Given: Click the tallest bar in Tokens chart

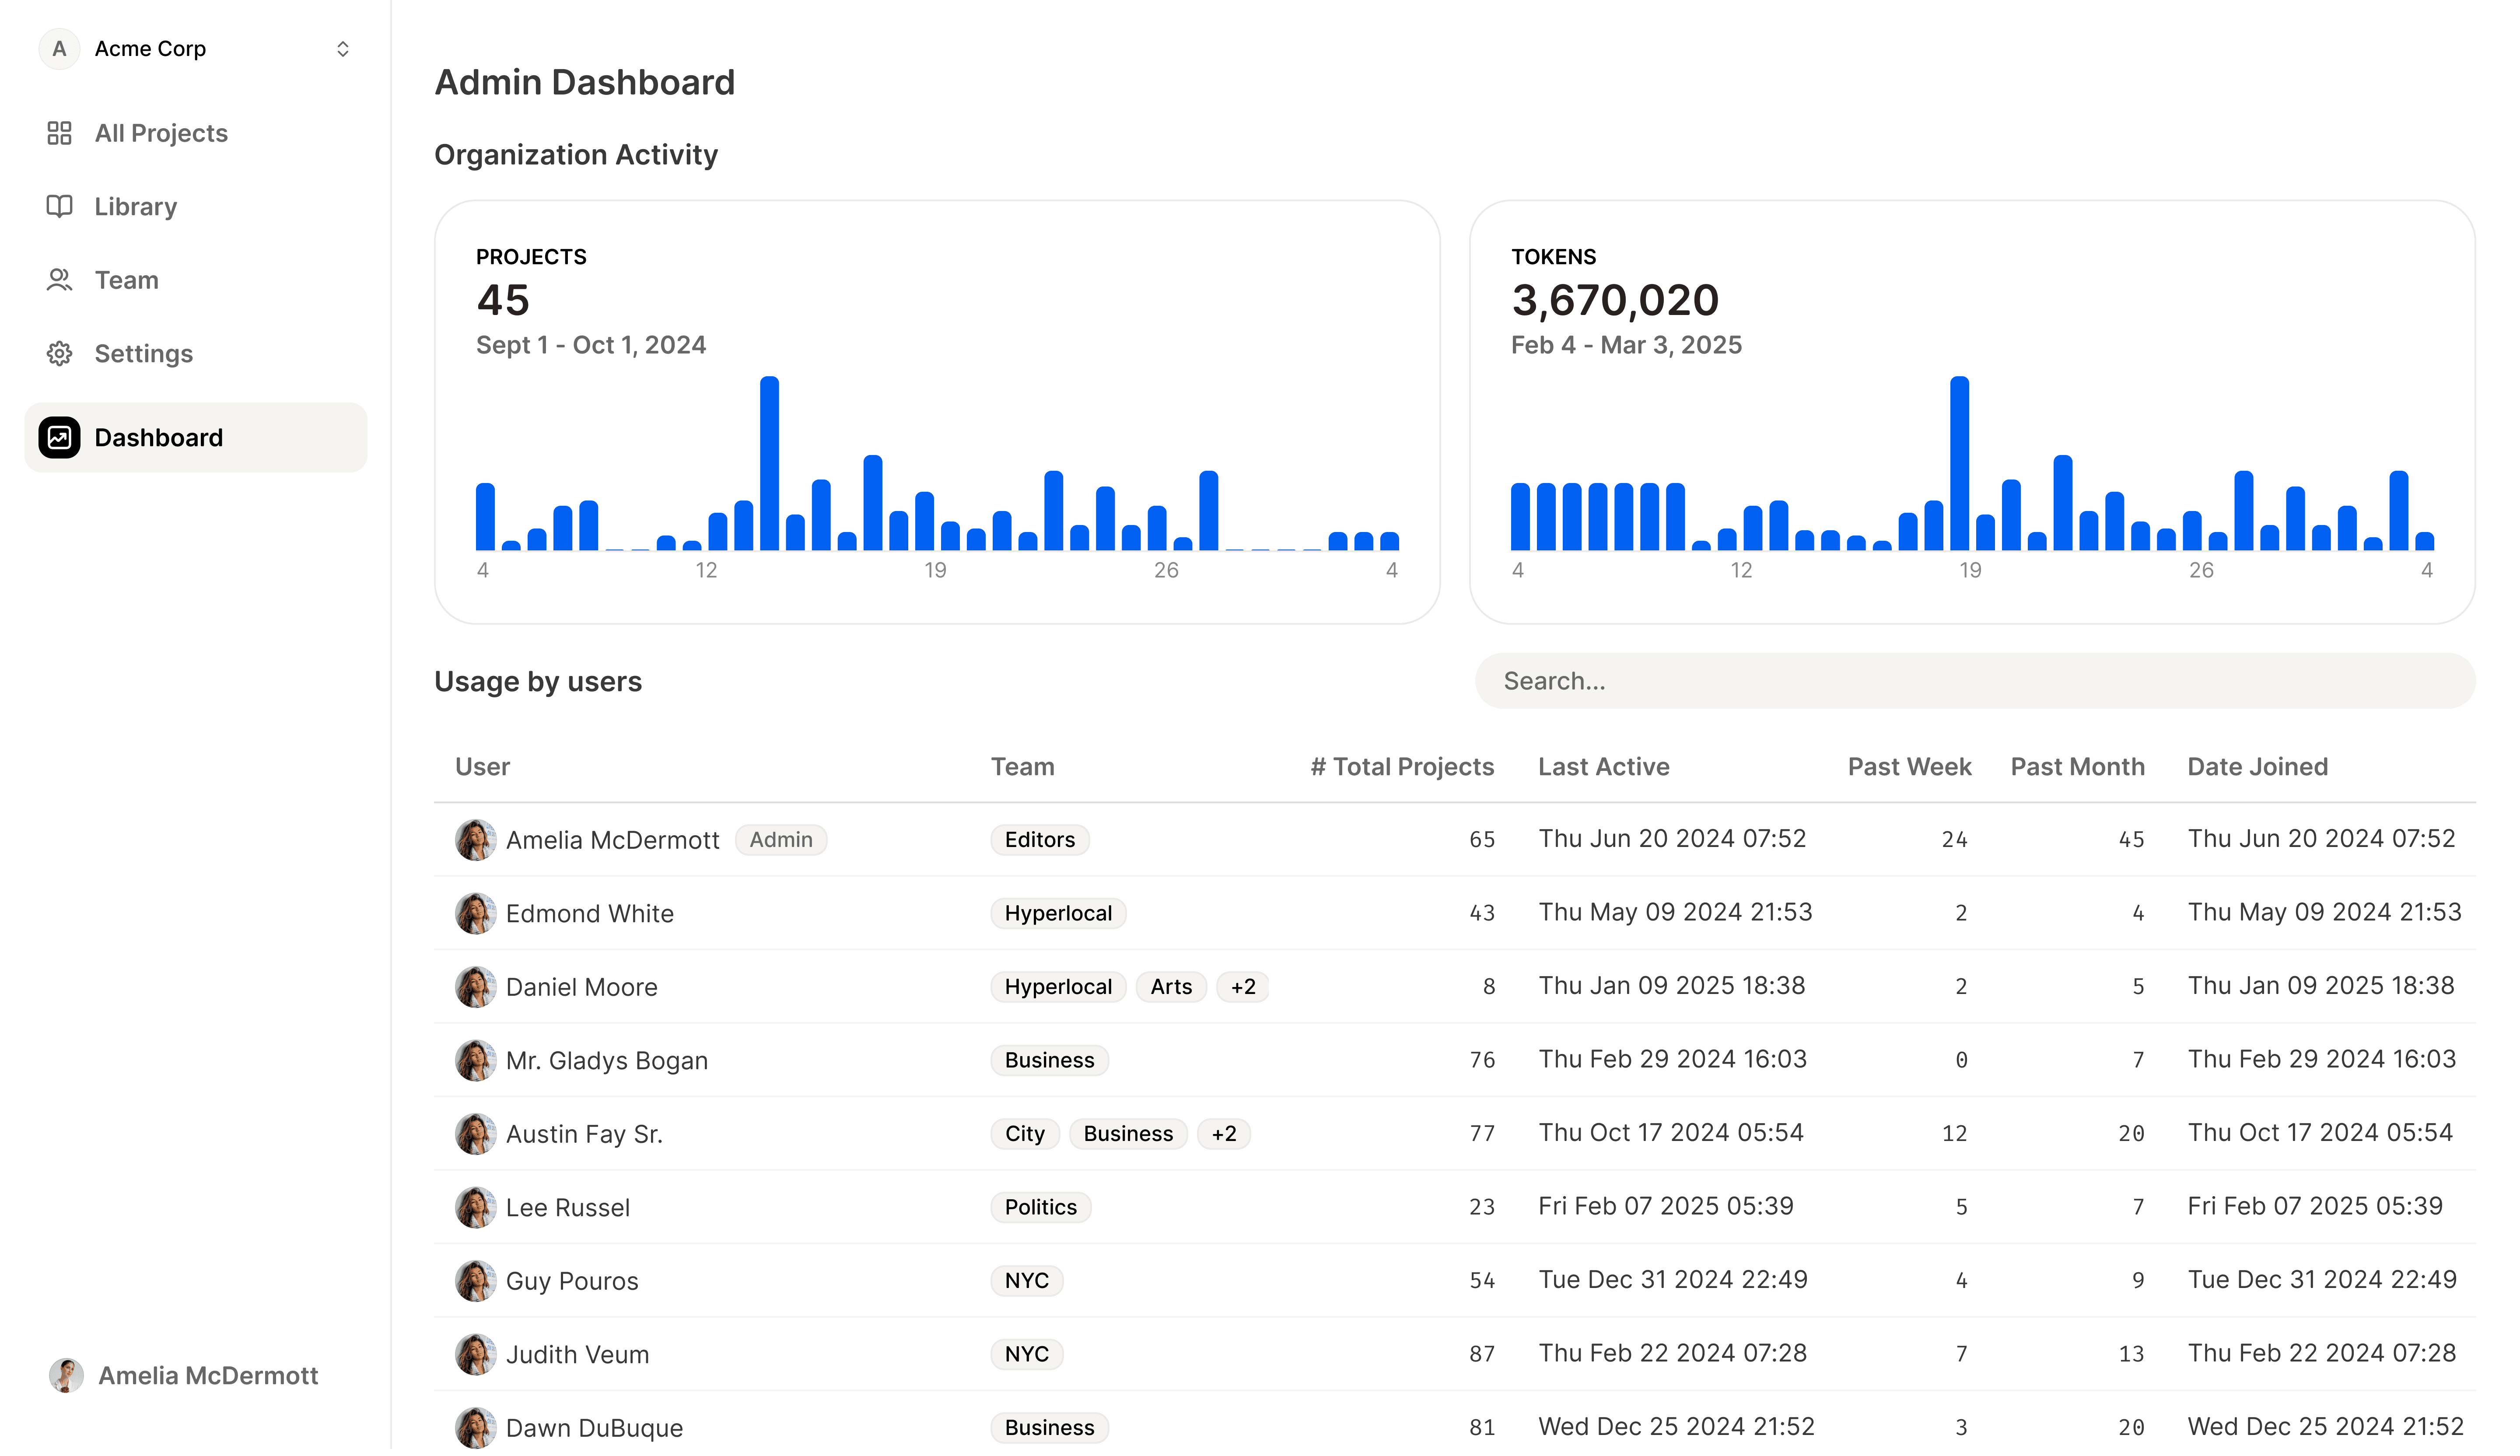Looking at the screenshot, I should (1960, 464).
